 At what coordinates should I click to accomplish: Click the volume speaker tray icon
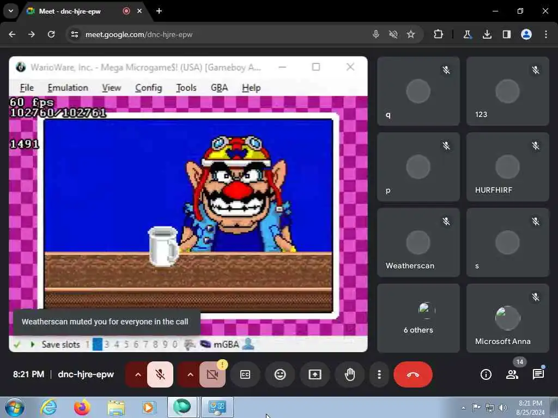click(x=503, y=408)
